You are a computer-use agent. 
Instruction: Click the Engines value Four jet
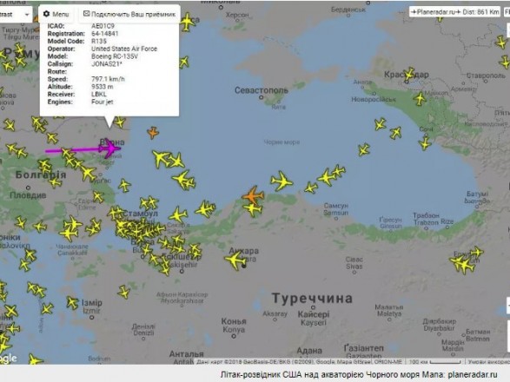tap(103, 102)
